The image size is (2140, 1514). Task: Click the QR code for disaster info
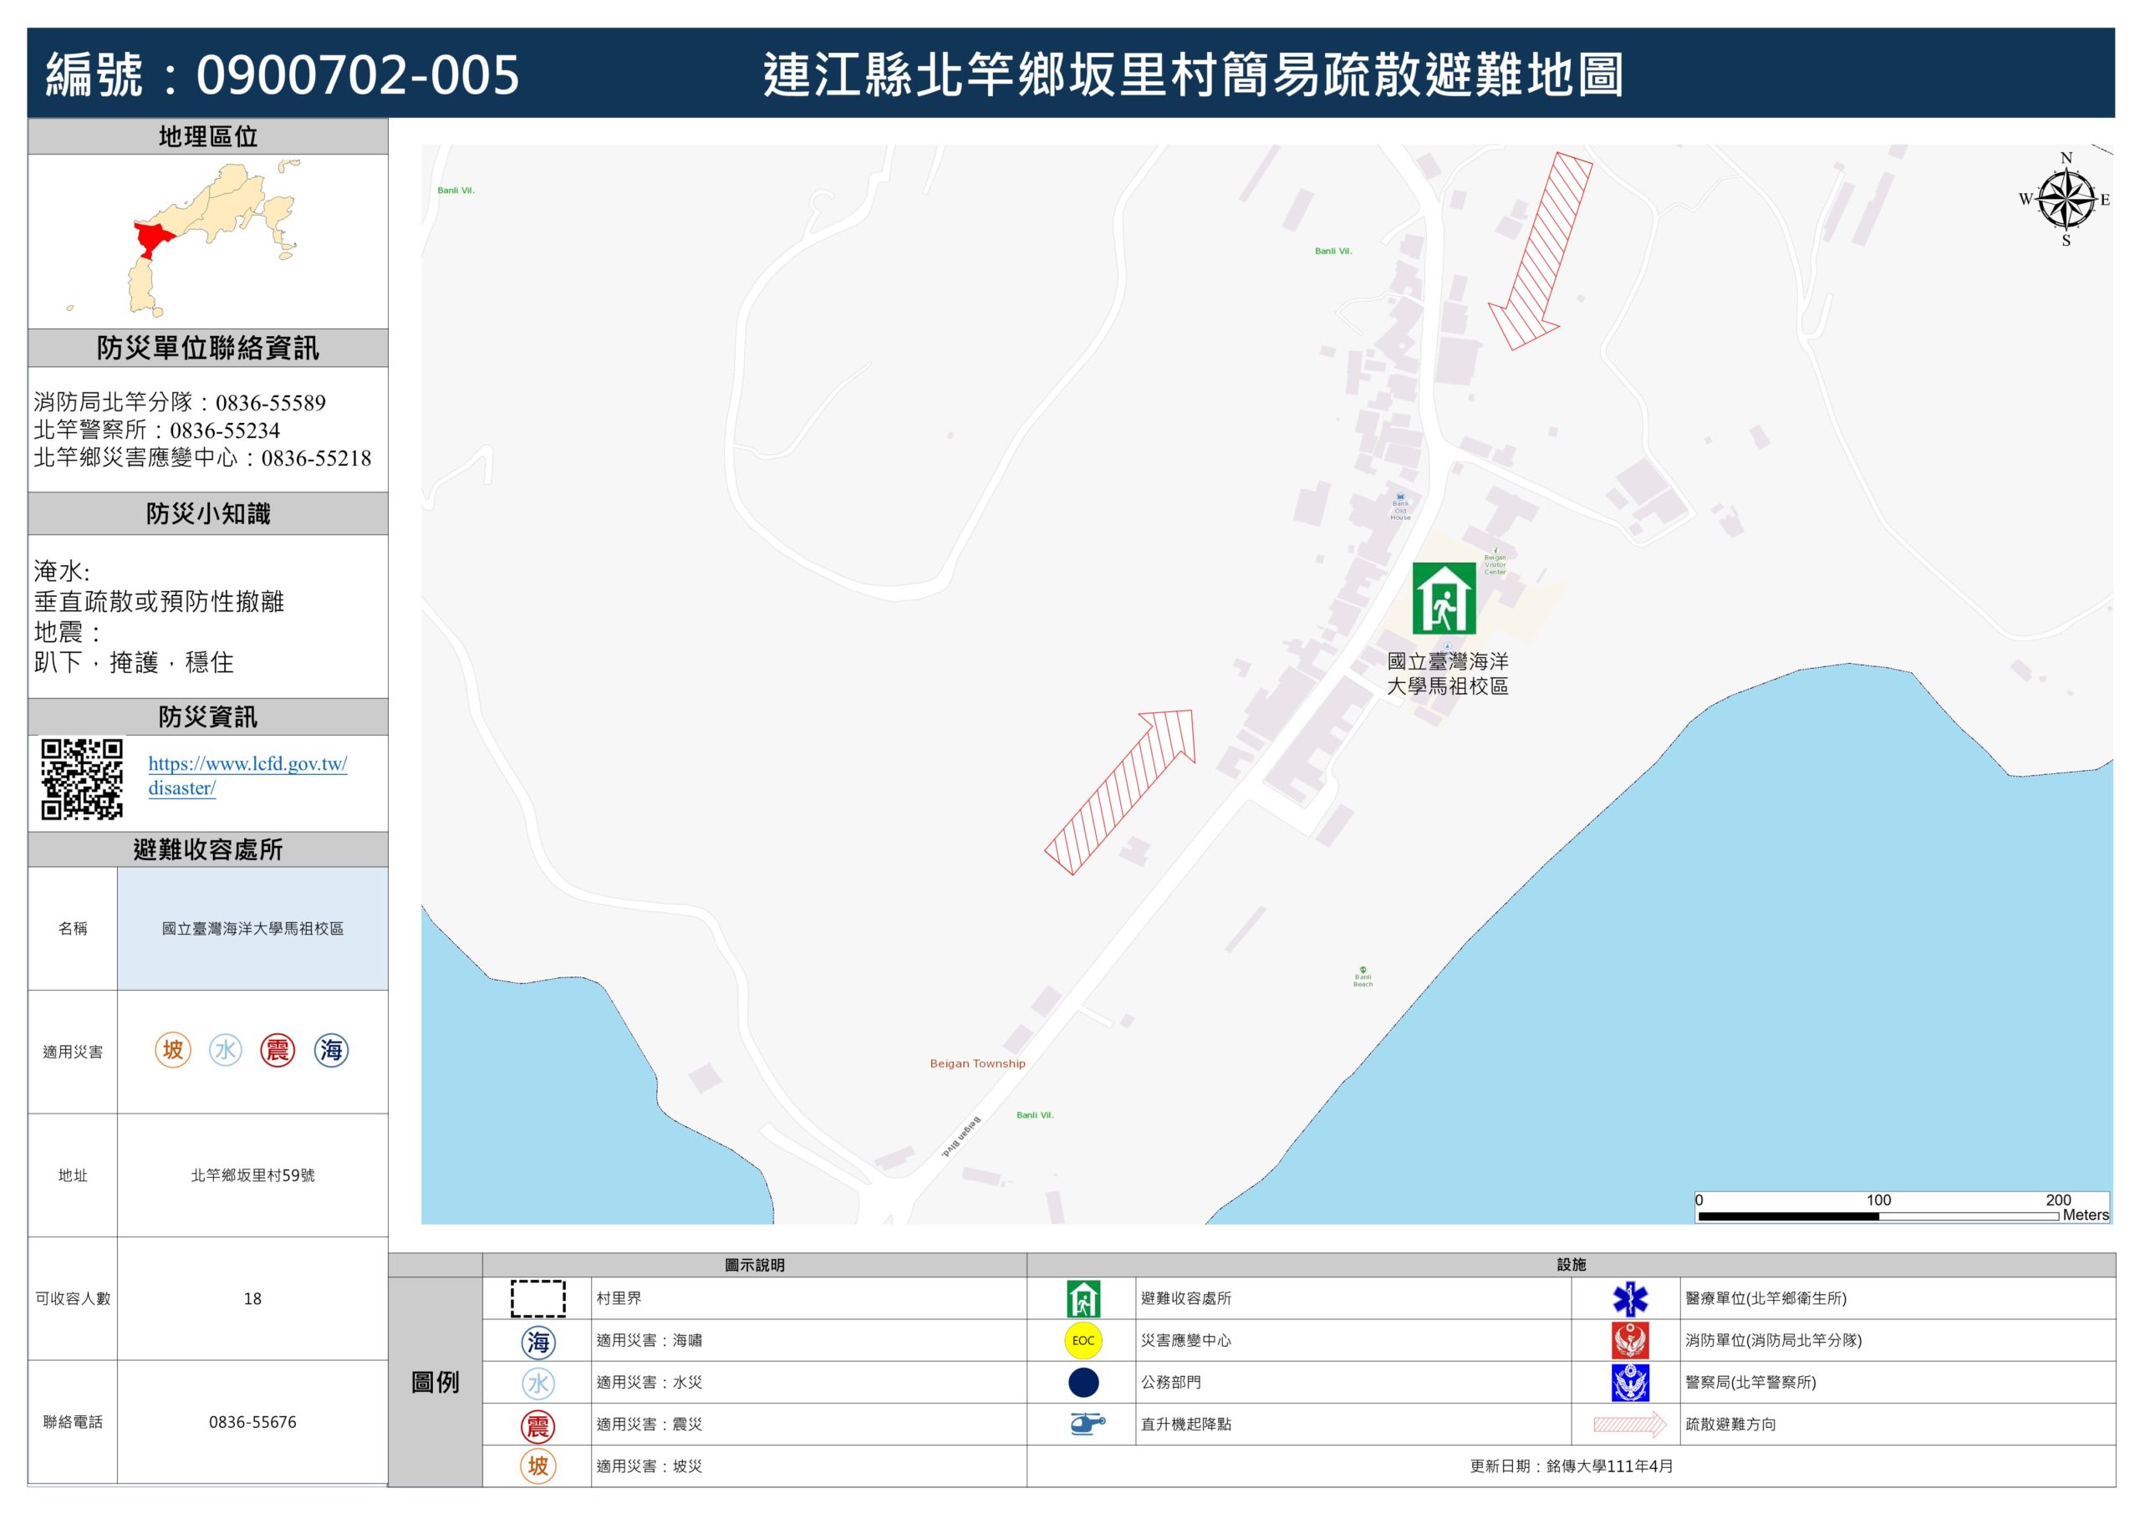pos(82,779)
